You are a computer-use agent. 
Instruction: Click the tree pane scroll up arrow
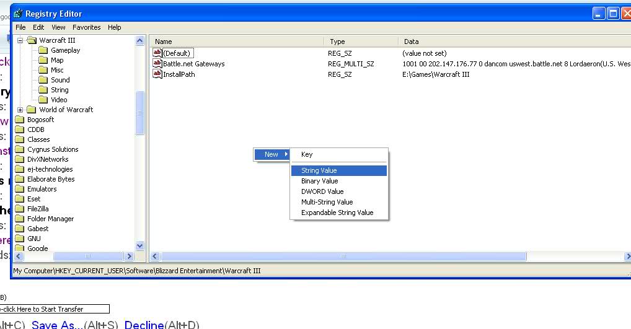pyautogui.click(x=139, y=40)
